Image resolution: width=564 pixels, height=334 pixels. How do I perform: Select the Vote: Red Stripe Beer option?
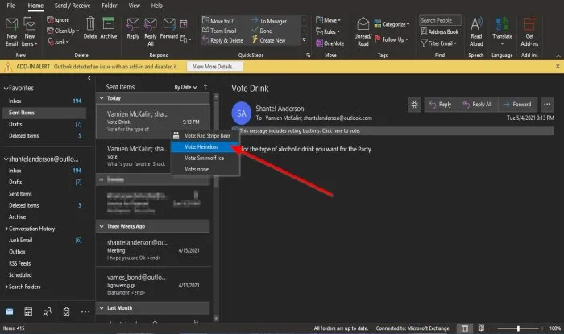(205, 136)
